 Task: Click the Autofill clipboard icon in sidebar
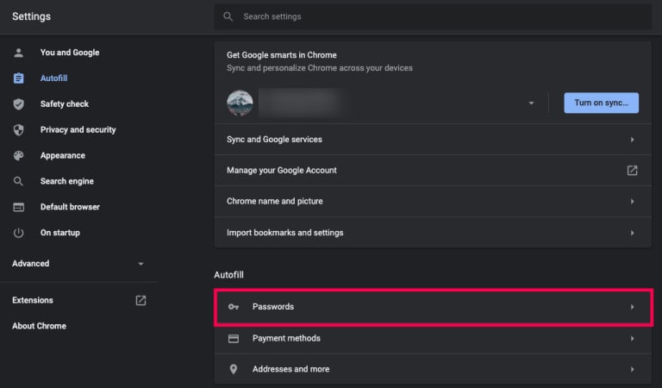pos(19,78)
